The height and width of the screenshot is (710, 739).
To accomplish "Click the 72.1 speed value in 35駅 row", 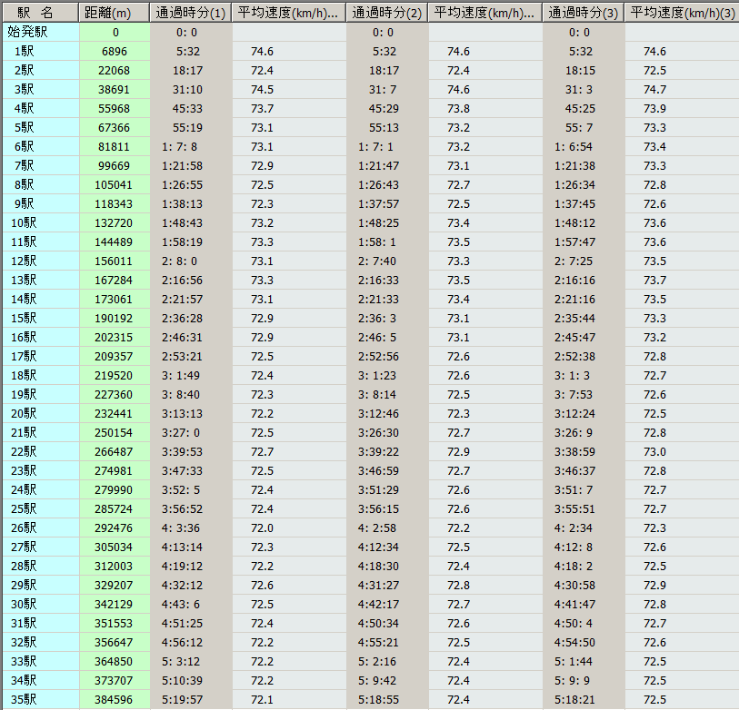I will pyautogui.click(x=262, y=700).
